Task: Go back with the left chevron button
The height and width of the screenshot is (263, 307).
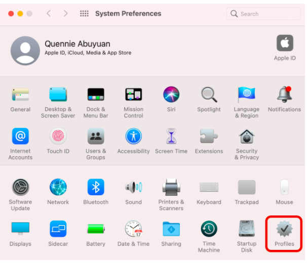Action: [x=49, y=14]
